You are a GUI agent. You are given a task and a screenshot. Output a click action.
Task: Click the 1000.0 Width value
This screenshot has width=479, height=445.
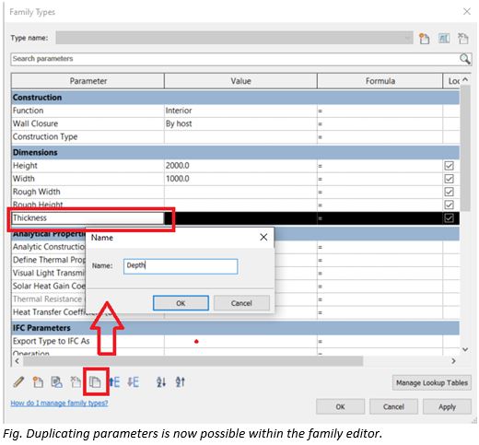[x=240, y=179]
